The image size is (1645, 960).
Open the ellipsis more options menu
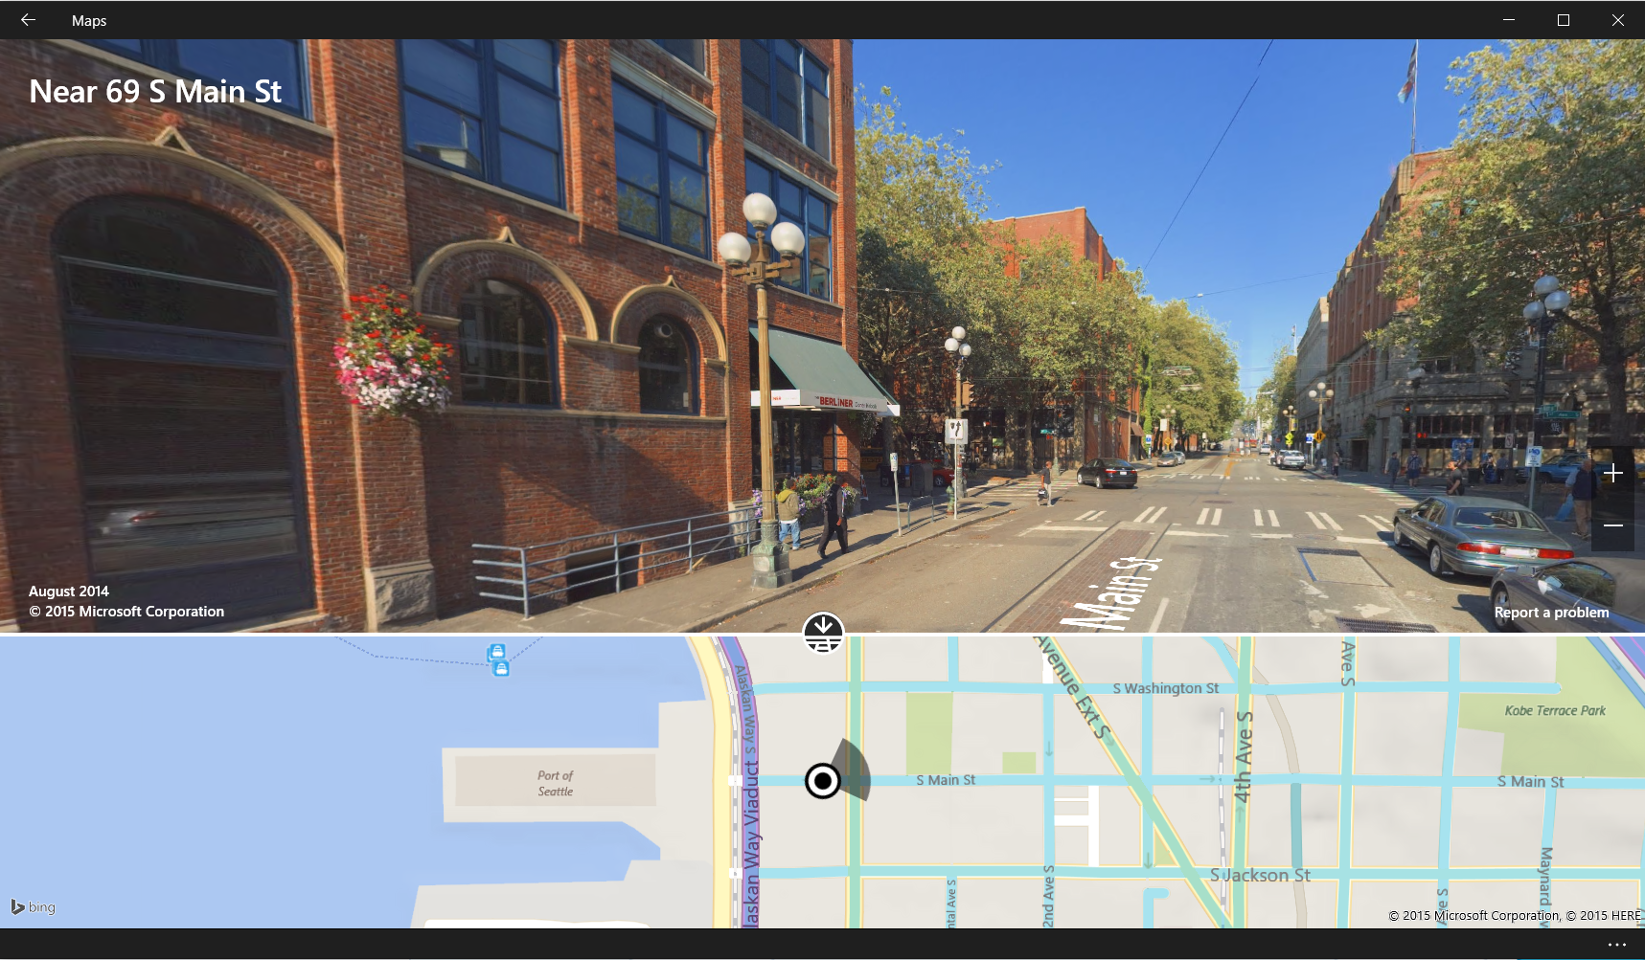(x=1616, y=945)
